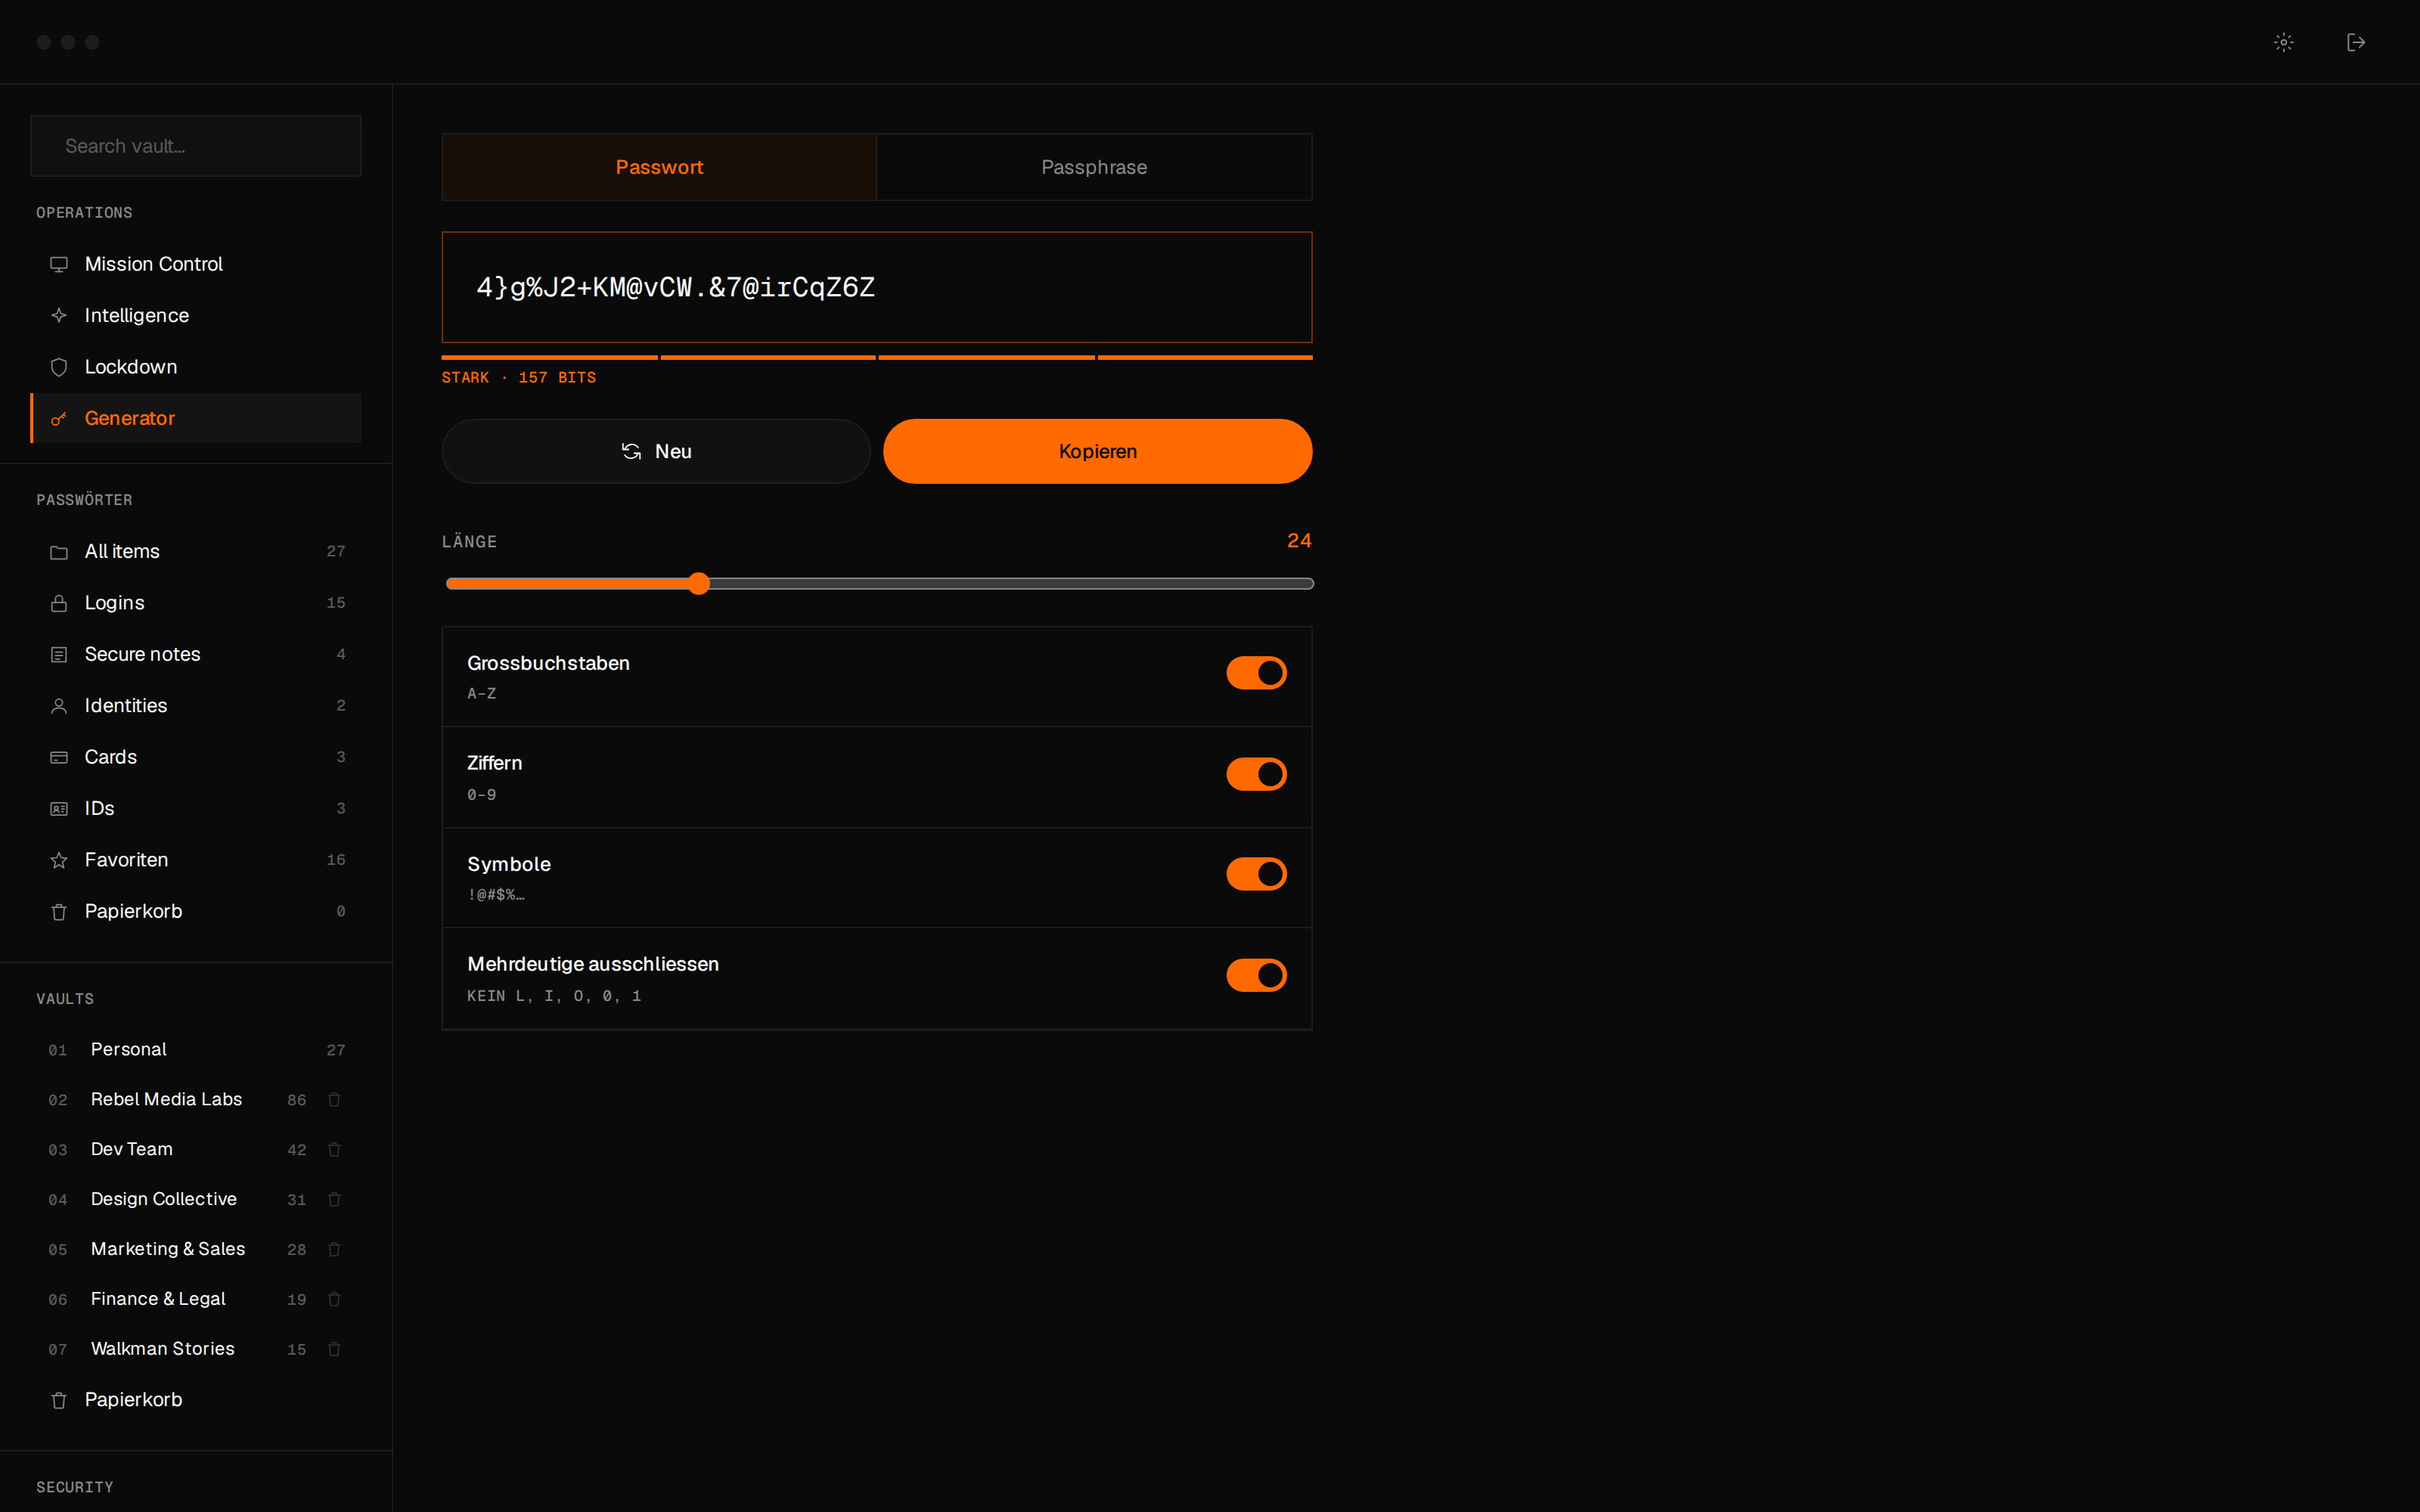Open Favoriten with the star icon
This screenshot has height=1512, width=2420.
[59, 860]
